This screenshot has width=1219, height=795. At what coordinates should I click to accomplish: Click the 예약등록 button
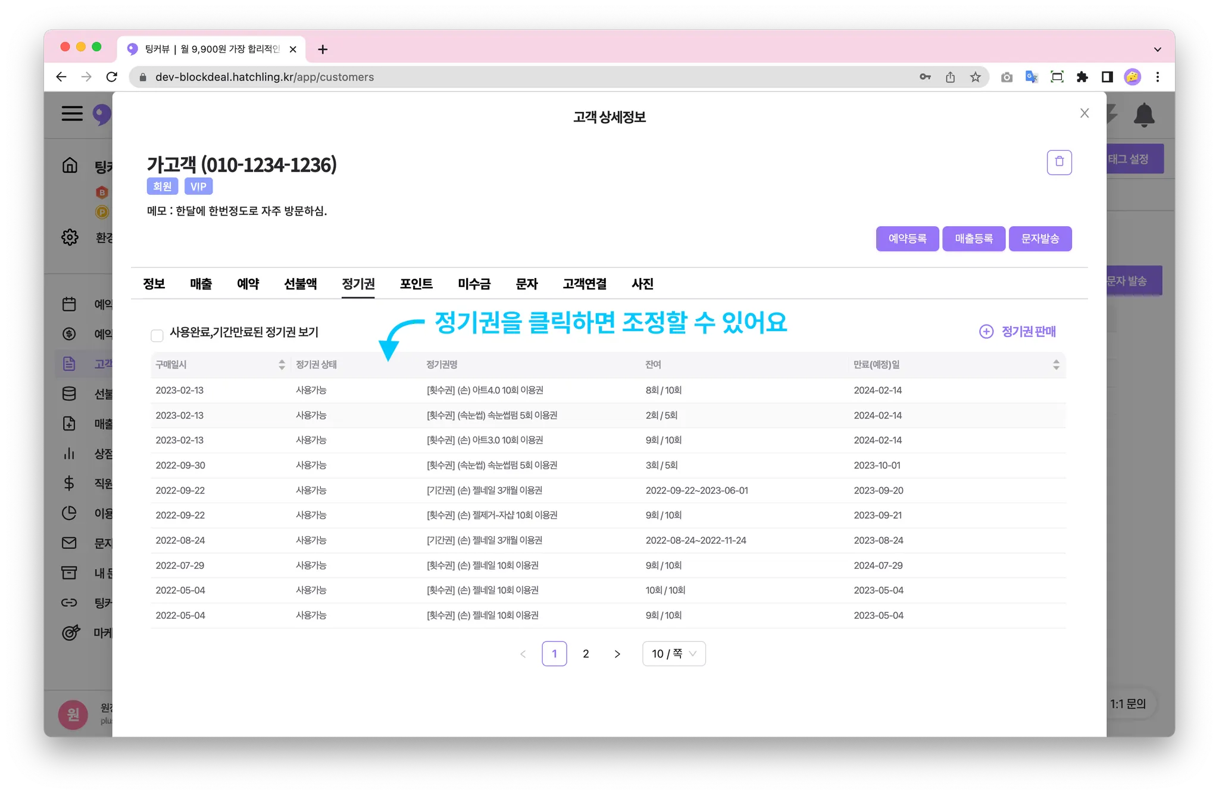907,238
